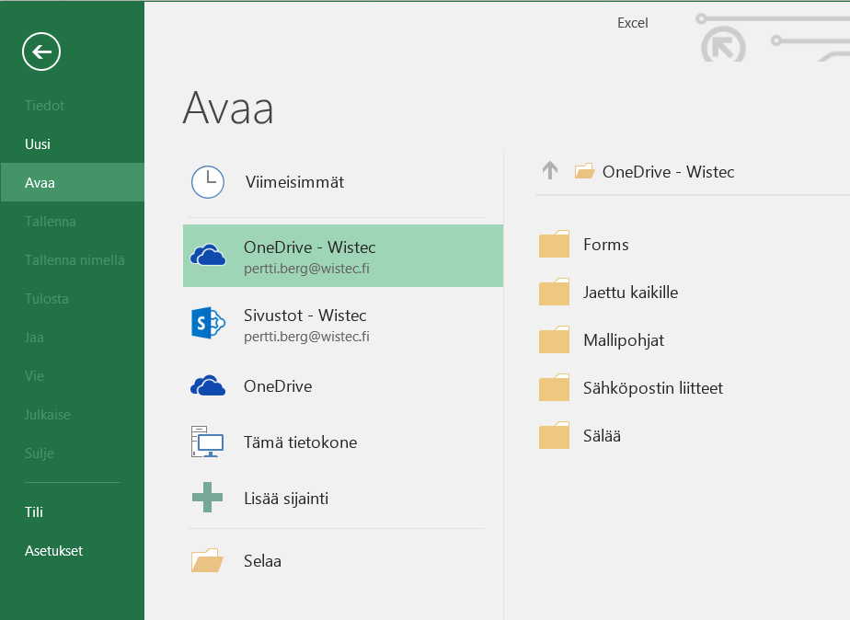Click the Viimeisimmät clock icon
This screenshot has height=620, width=850.
pyautogui.click(x=208, y=182)
